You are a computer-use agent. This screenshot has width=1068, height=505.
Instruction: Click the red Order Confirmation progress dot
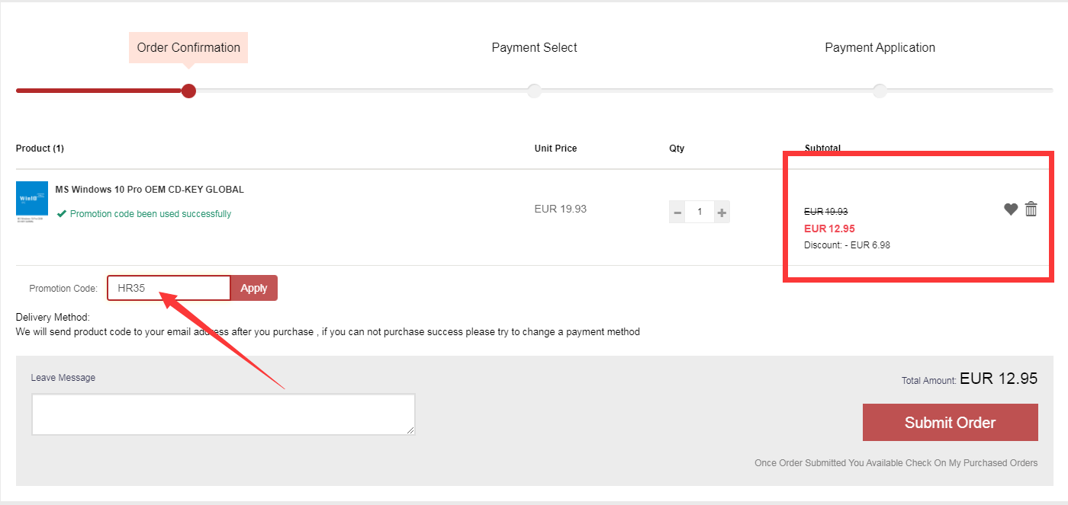[x=188, y=91]
